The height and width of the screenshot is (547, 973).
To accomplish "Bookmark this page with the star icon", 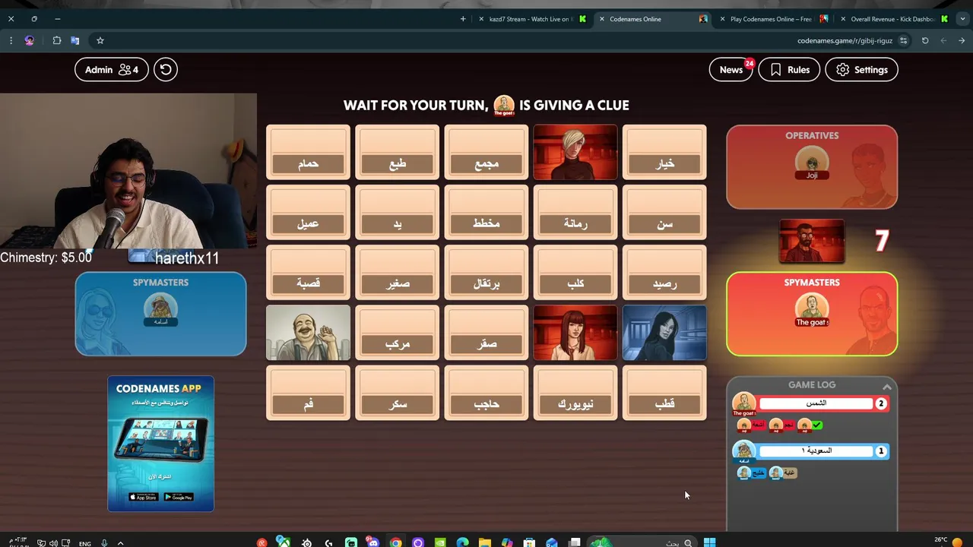I will (100, 40).
